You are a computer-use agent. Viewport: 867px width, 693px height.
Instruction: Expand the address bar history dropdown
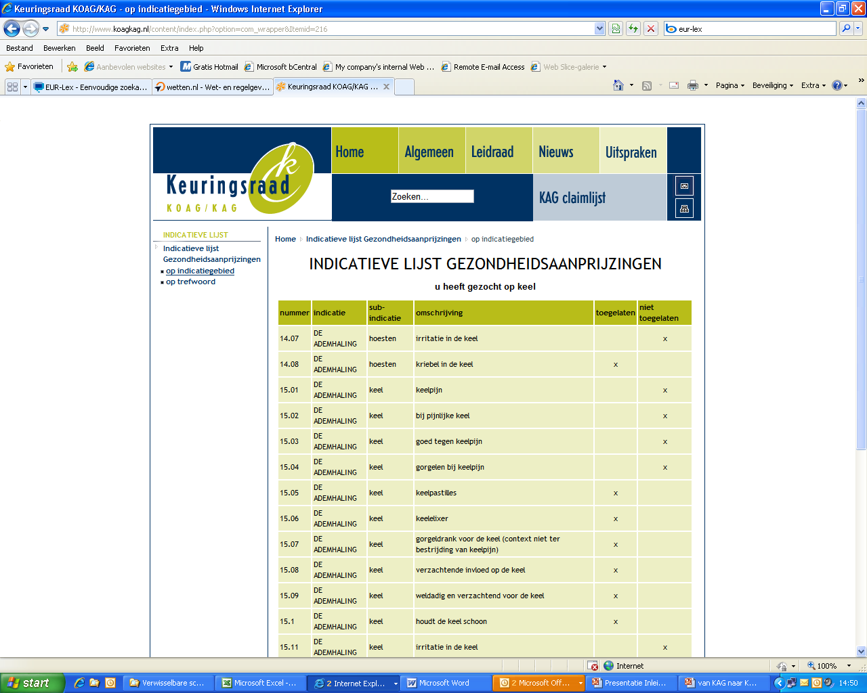click(599, 29)
